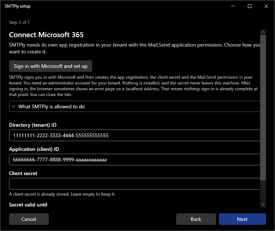Cancel the SMTPly setup
The image size is (275, 231).
(x=29, y=219)
